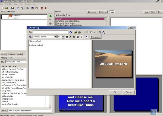The width and height of the screenshot is (163, 116).
Task: Click the Clear button
Action: [x=160, y=12]
